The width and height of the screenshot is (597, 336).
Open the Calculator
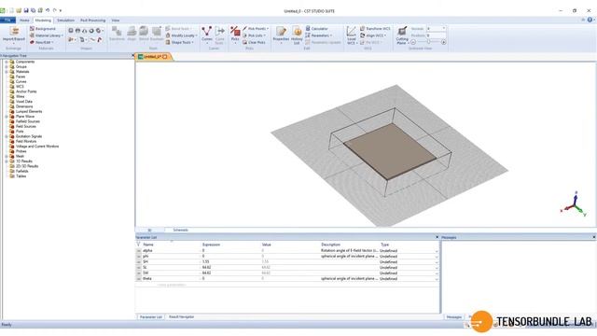coord(316,29)
